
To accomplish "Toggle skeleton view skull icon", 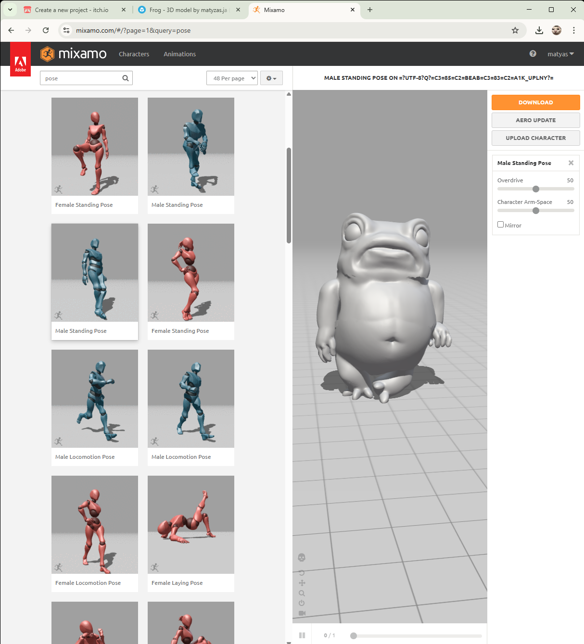I will (x=302, y=557).
